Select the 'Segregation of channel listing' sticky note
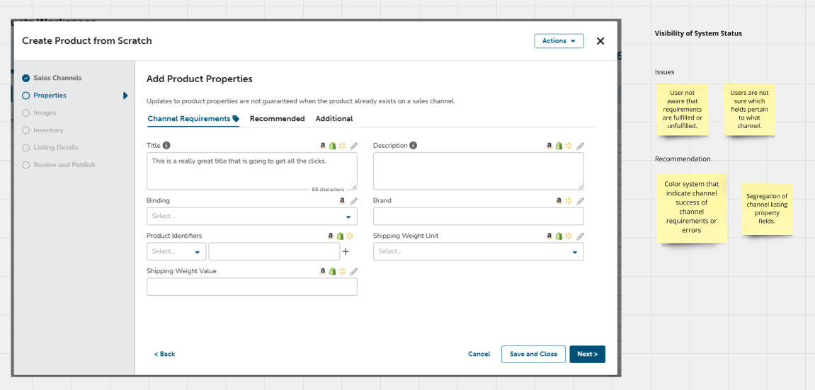Image resolution: width=815 pixels, height=390 pixels. tap(767, 209)
